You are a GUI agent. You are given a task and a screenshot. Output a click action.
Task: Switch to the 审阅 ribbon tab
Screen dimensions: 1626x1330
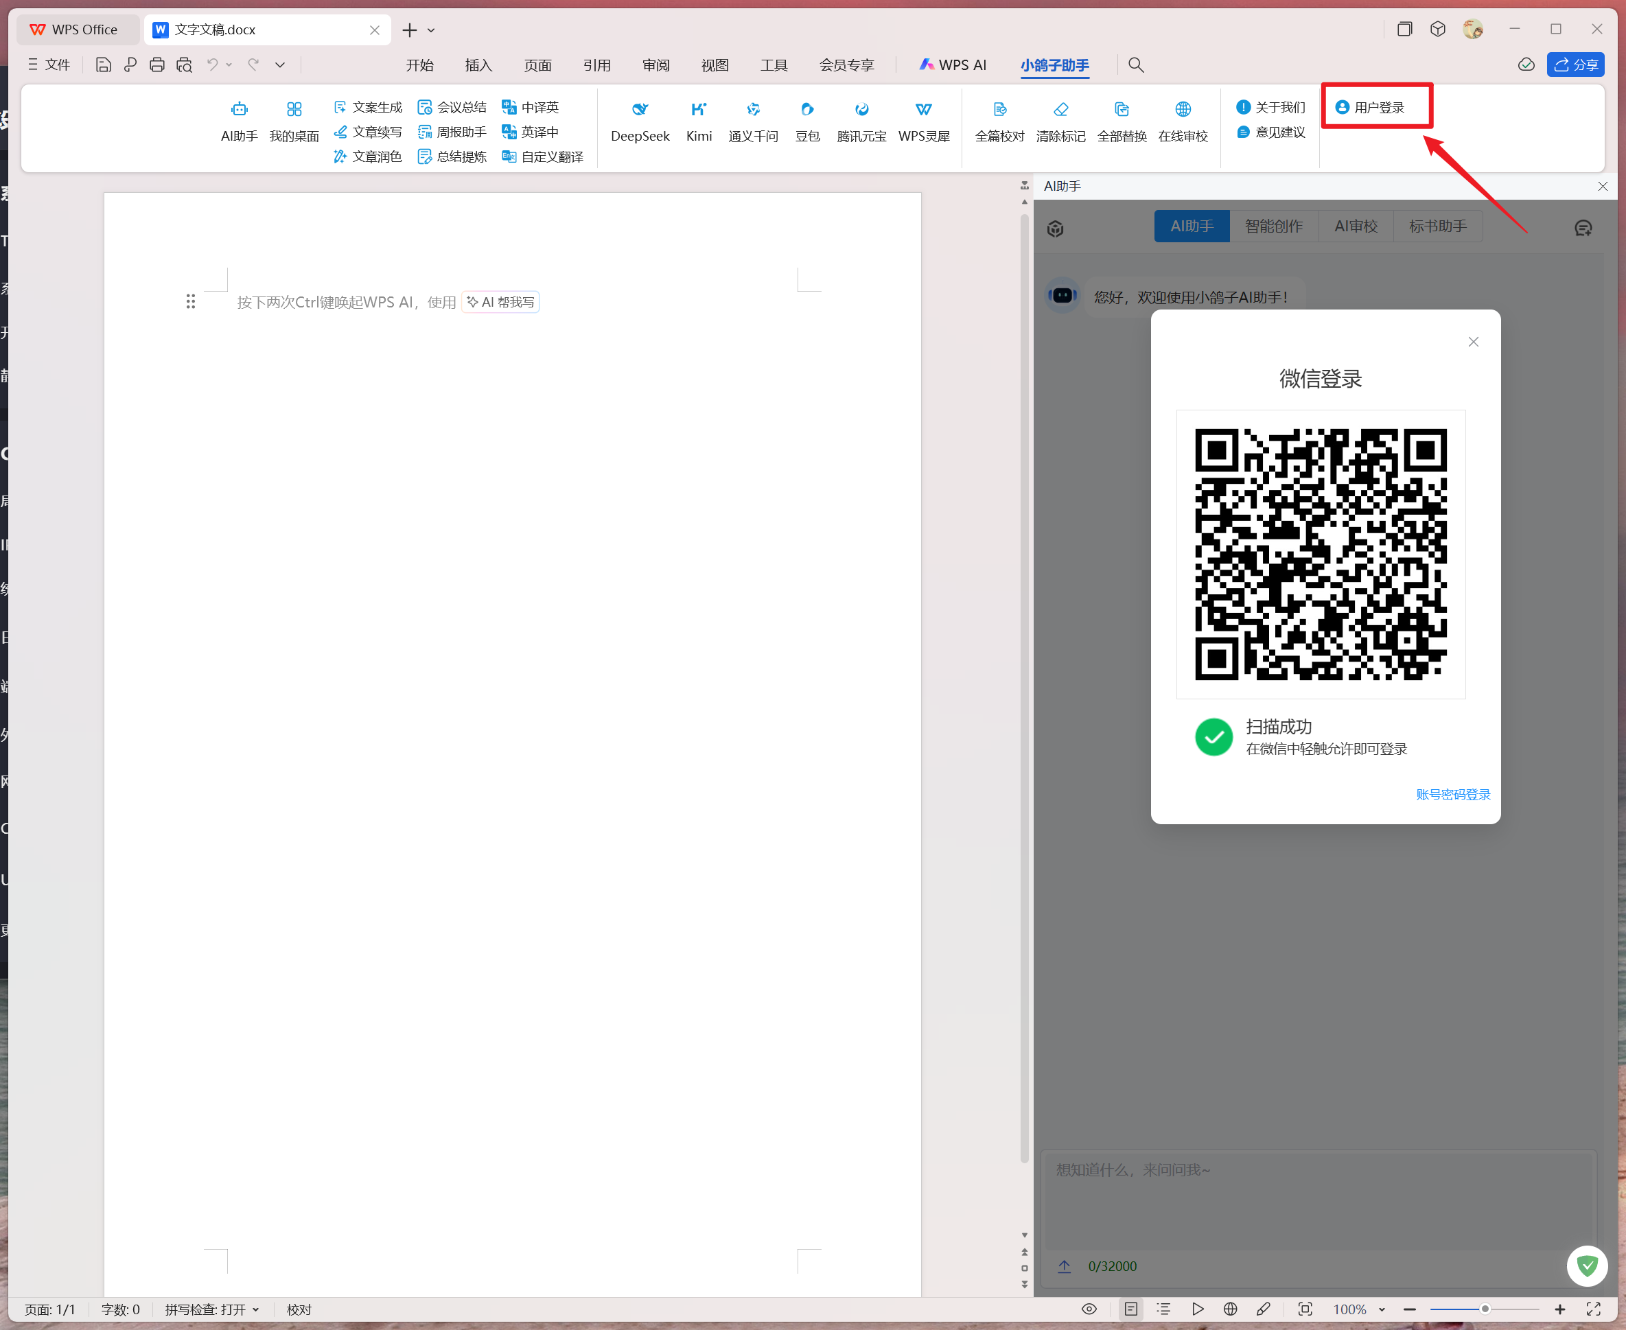pos(656,65)
